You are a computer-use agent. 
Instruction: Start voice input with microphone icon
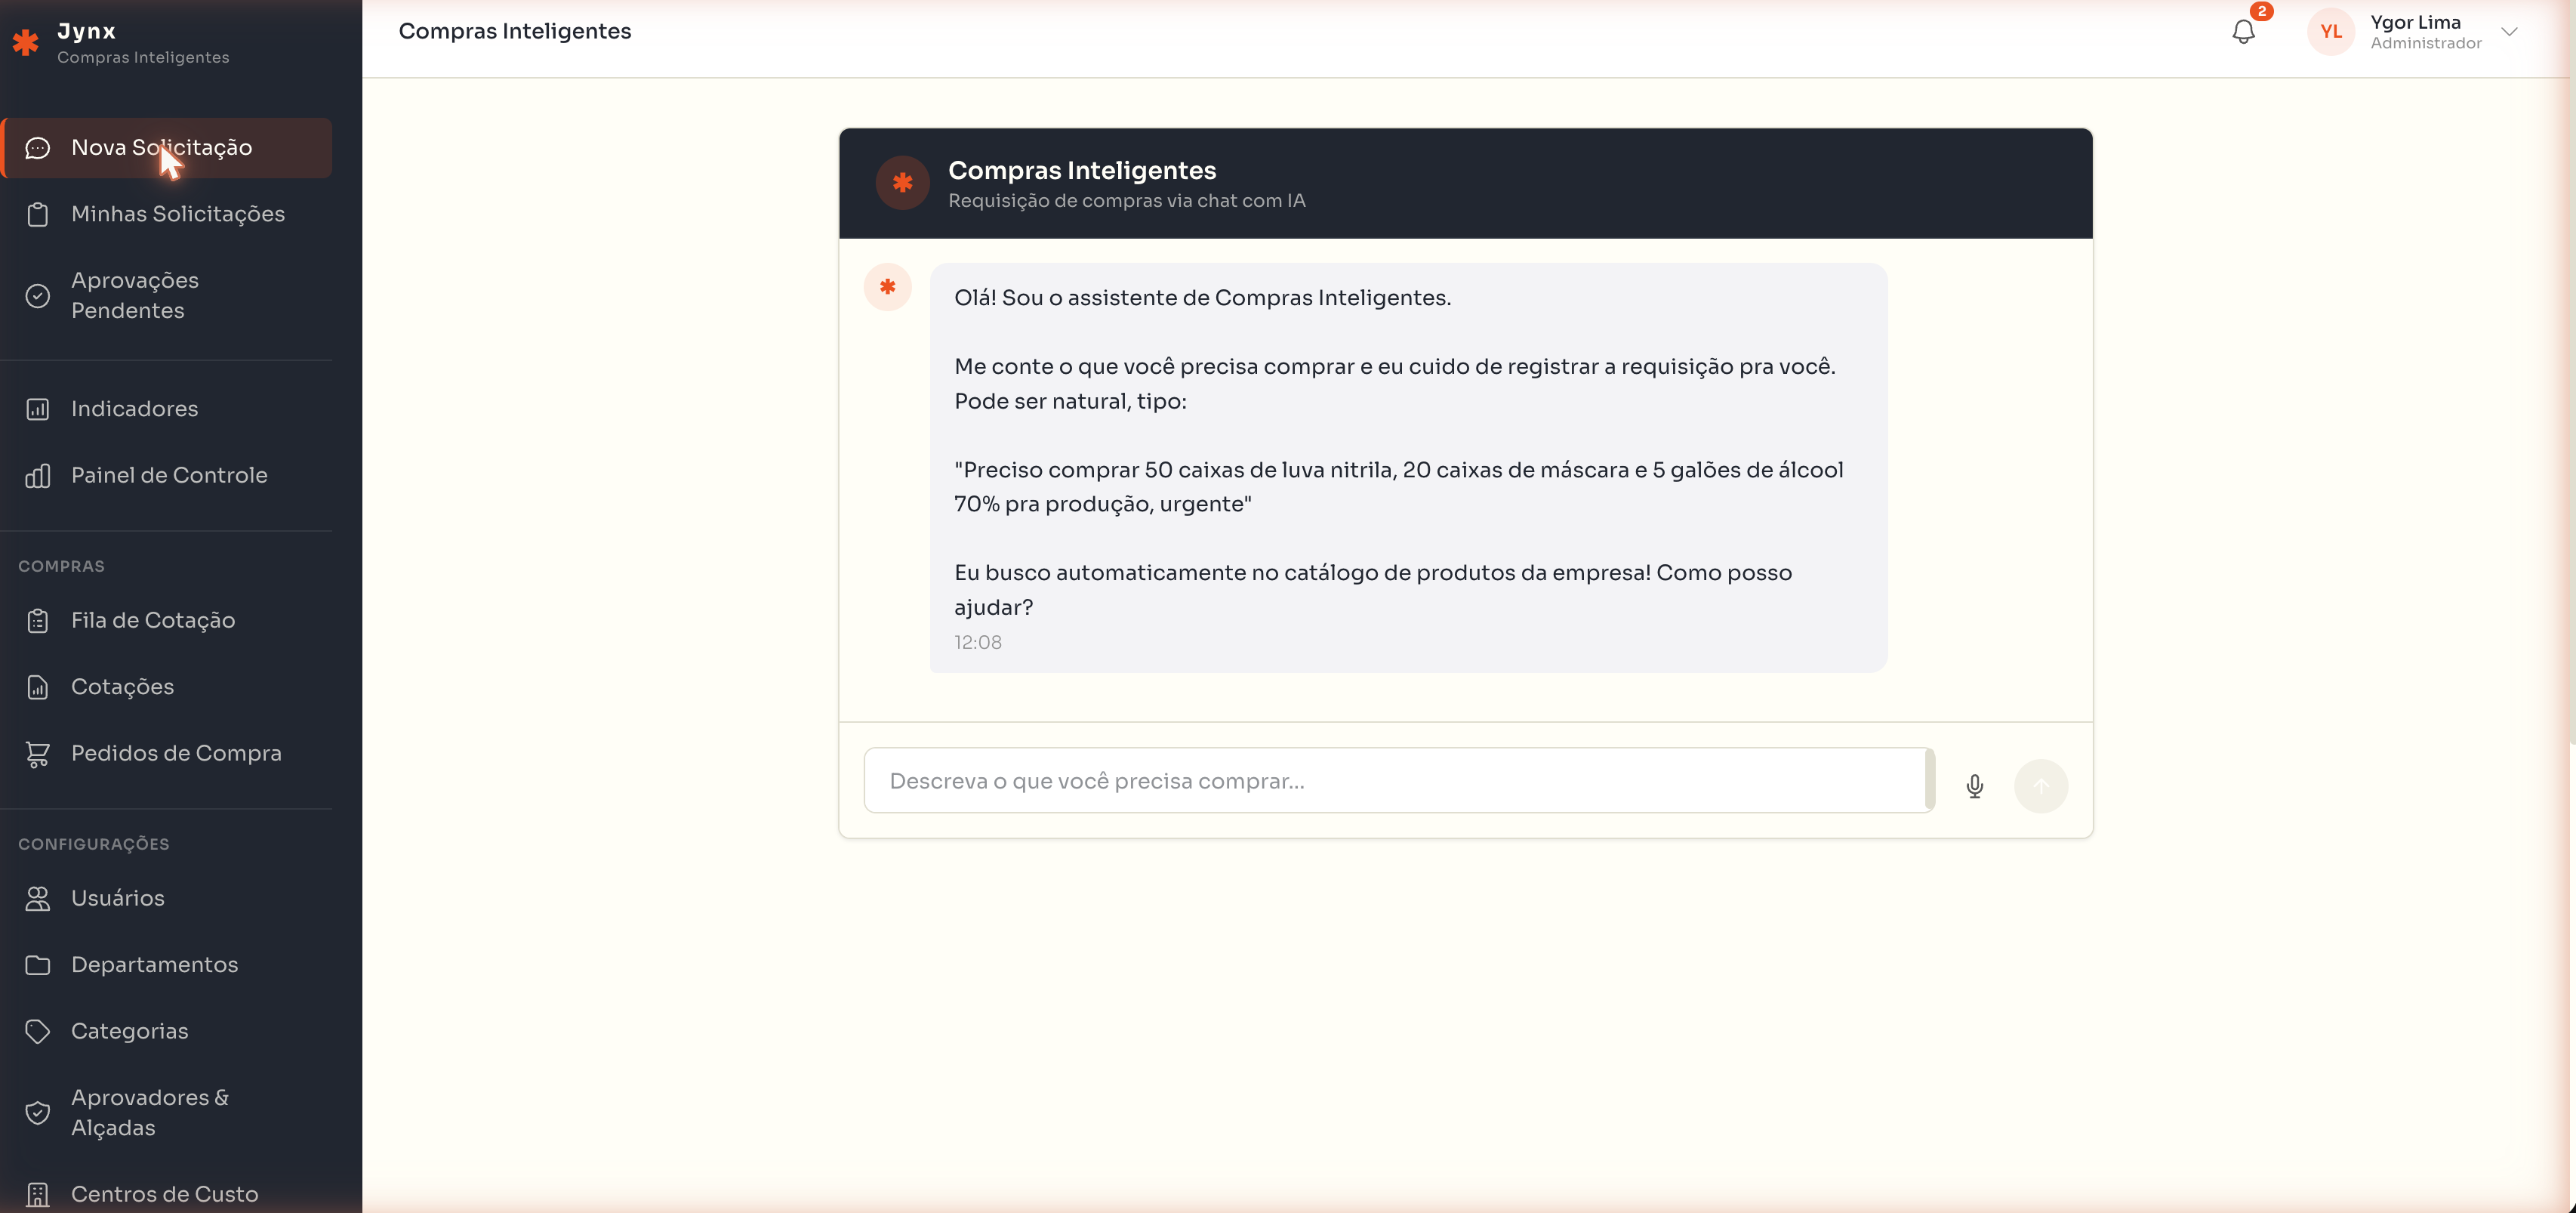1974,786
